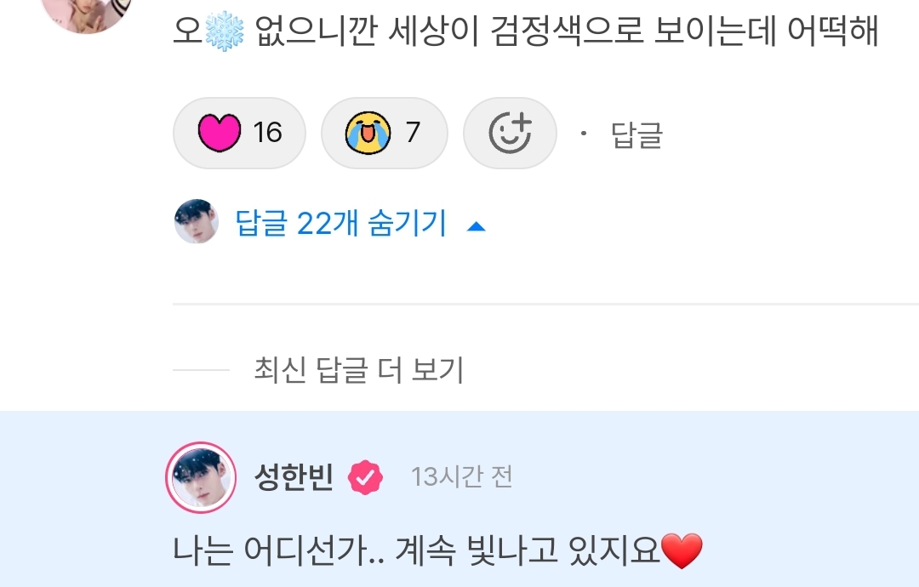919x587 pixels.
Task: Click the 답글 reply link
Action: (636, 134)
